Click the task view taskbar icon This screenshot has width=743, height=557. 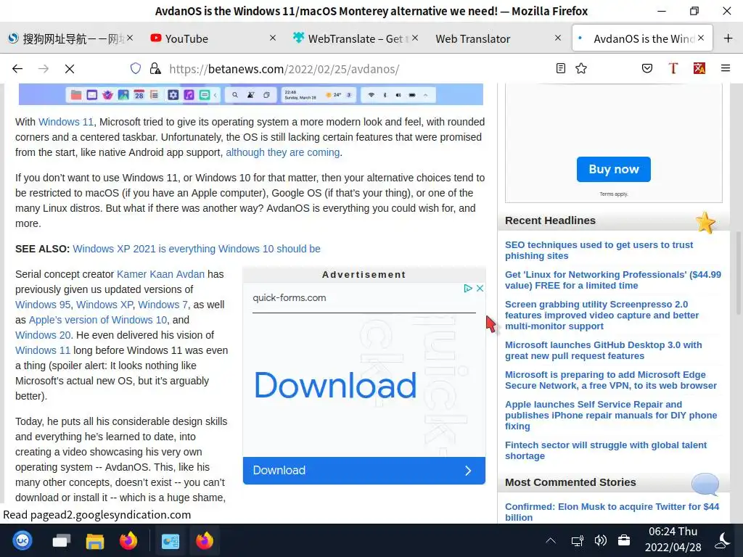coord(61,540)
